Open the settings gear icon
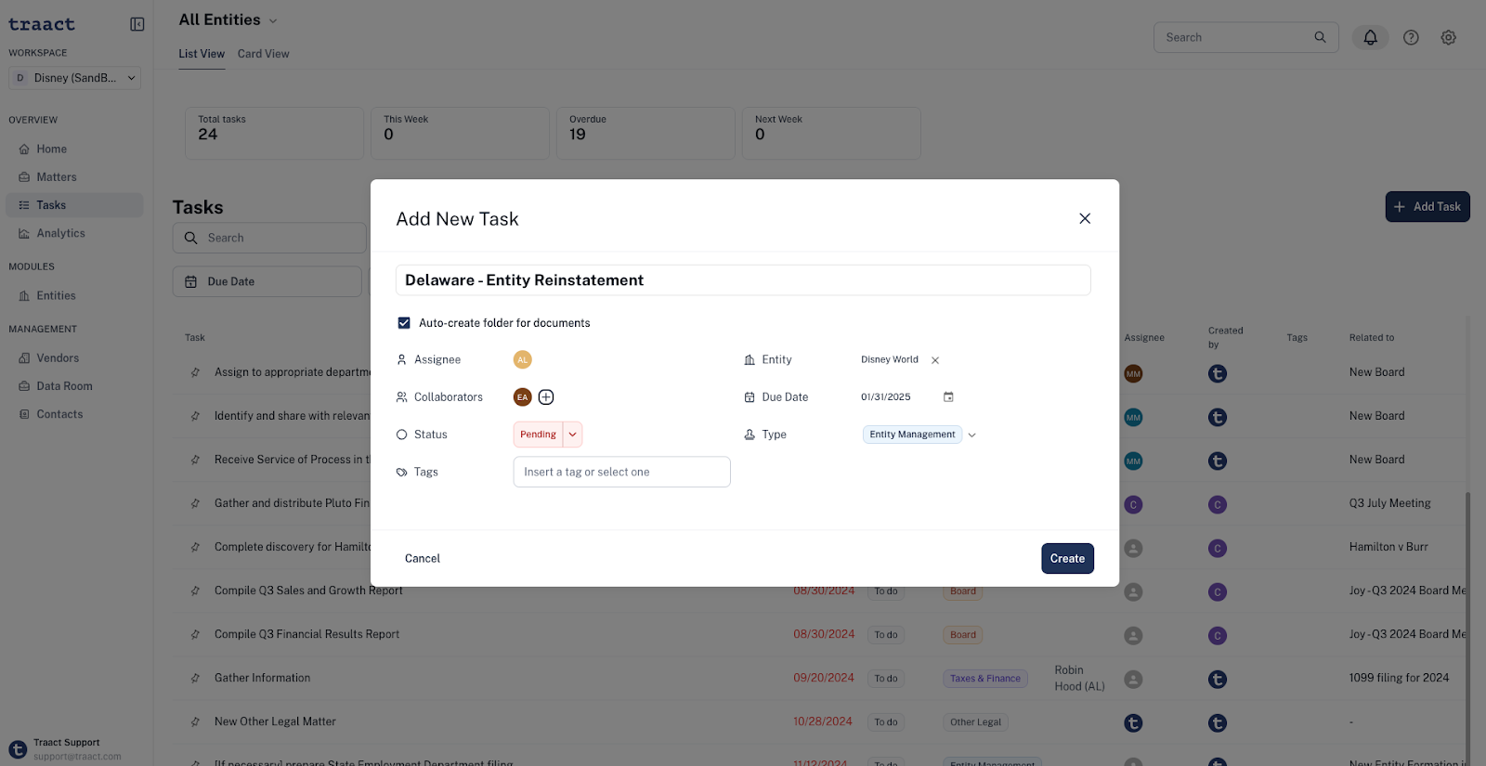Viewport: 1486px width, 766px height. pyautogui.click(x=1448, y=38)
